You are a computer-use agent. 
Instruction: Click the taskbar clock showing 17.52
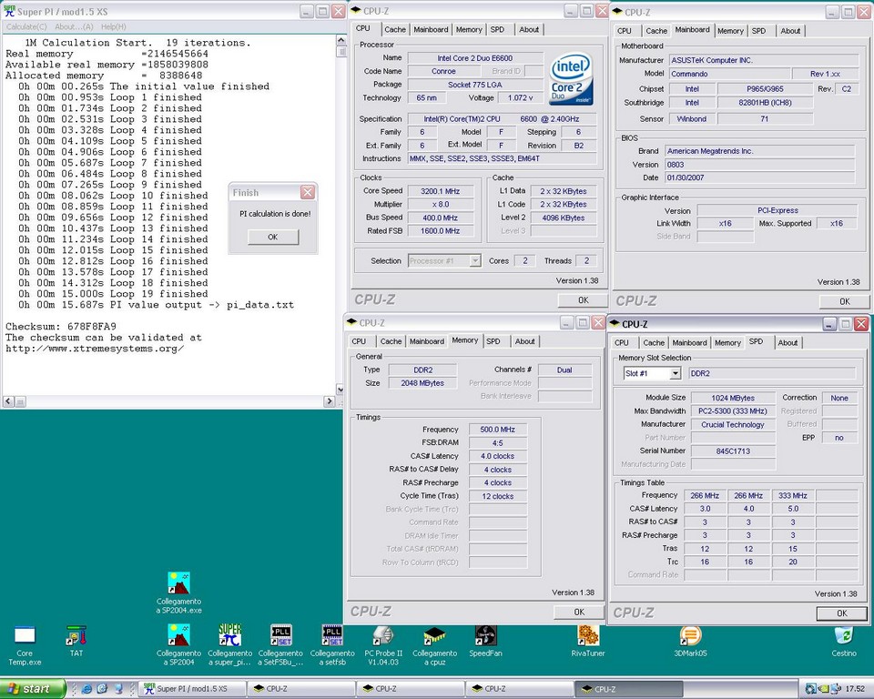click(x=855, y=689)
